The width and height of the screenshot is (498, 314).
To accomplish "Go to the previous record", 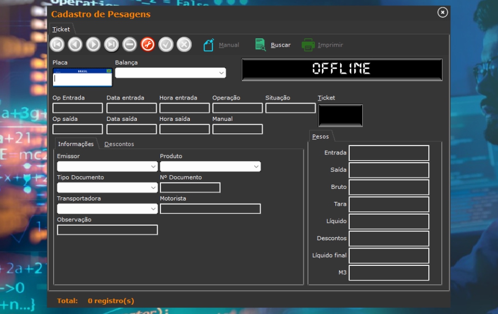I will click(x=75, y=45).
